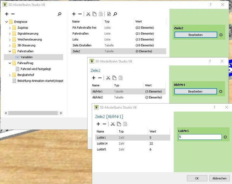The image size is (232, 184).
Task: Expand the Weichensteuerung folder
Action: tap(10, 40)
